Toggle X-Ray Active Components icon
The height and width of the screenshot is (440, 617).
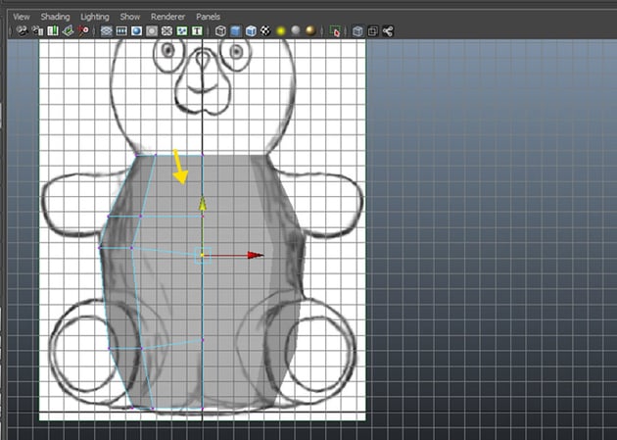tap(372, 30)
